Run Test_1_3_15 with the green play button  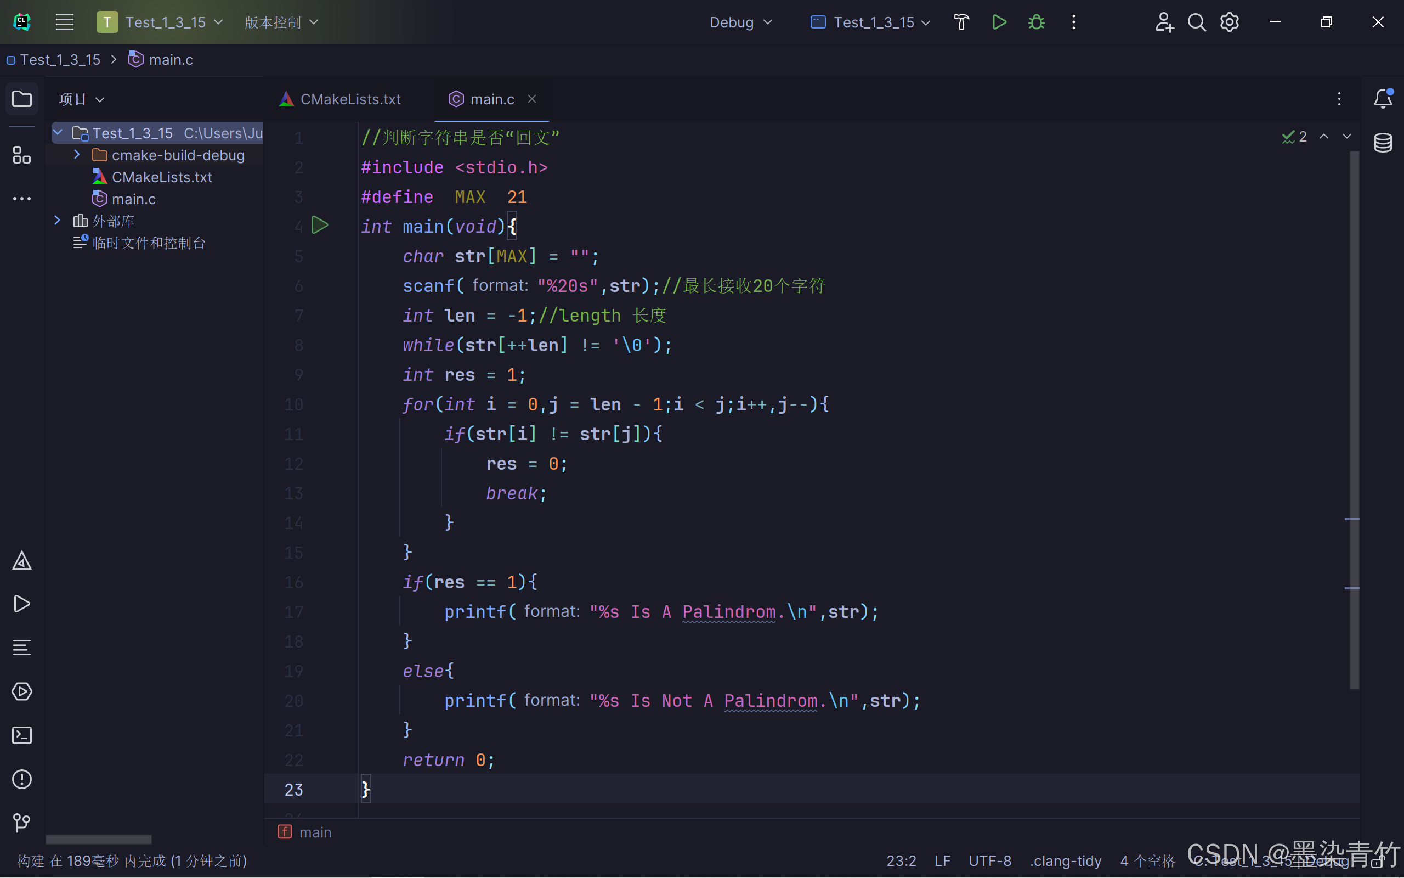pyautogui.click(x=999, y=22)
